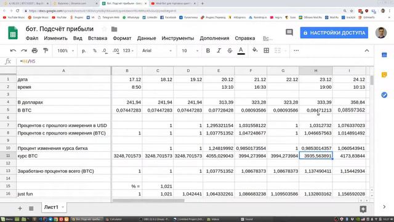Toggle Italic formatting
This screenshot has width=394, height=222.
(x=219, y=51)
